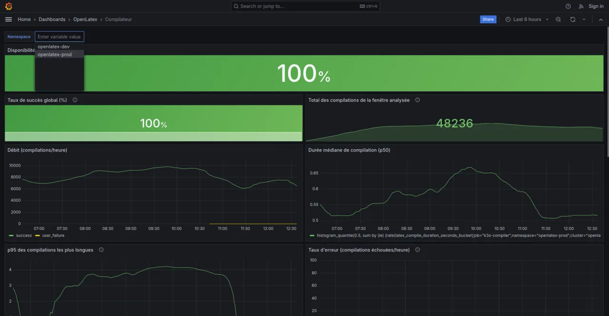Open the help menu icon

(x=568, y=6)
